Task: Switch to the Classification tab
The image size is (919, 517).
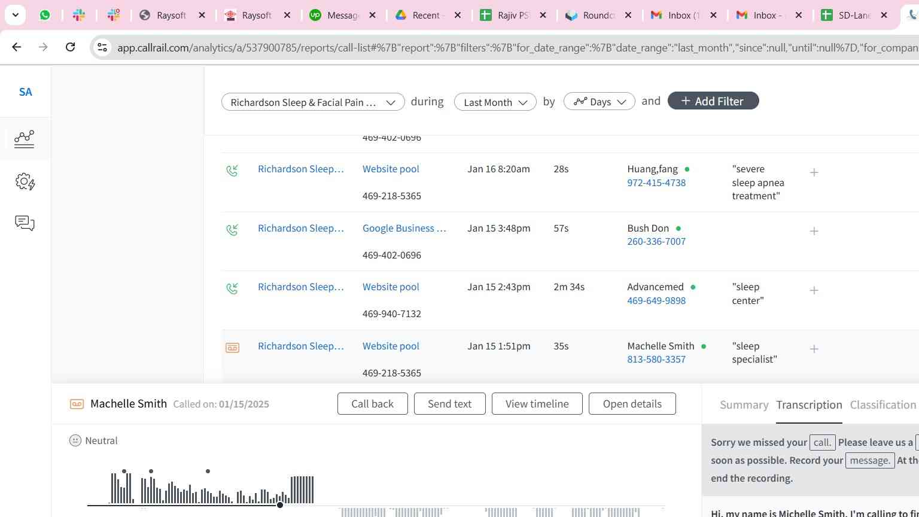Action: tap(883, 405)
